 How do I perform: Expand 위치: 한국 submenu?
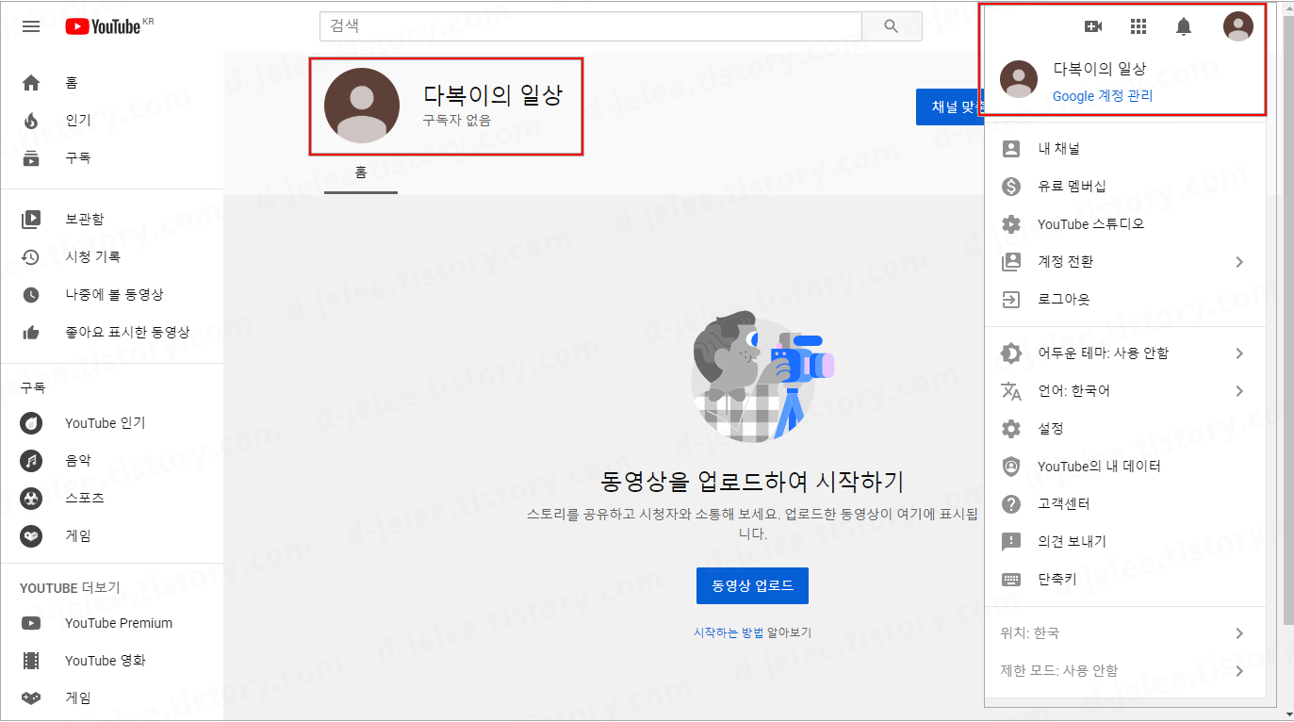tap(1125, 633)
